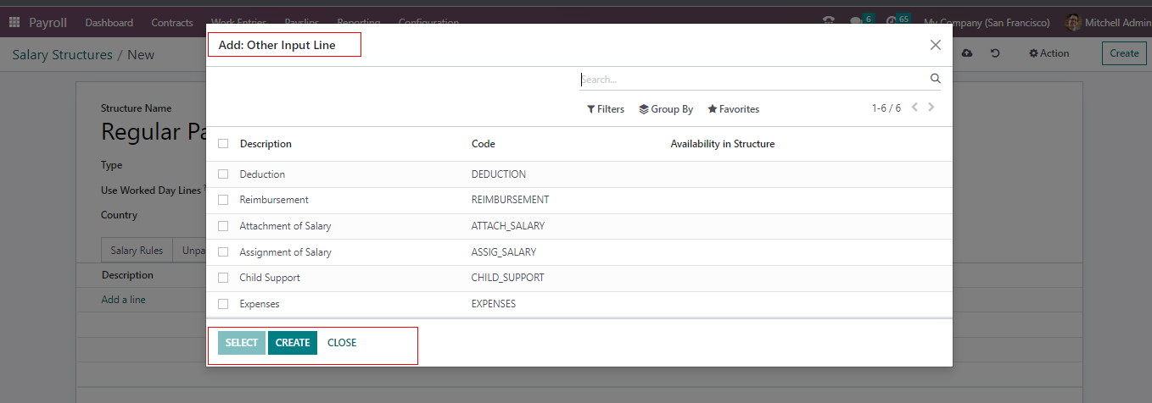Expand the Group By dropdown

[666, 109]
